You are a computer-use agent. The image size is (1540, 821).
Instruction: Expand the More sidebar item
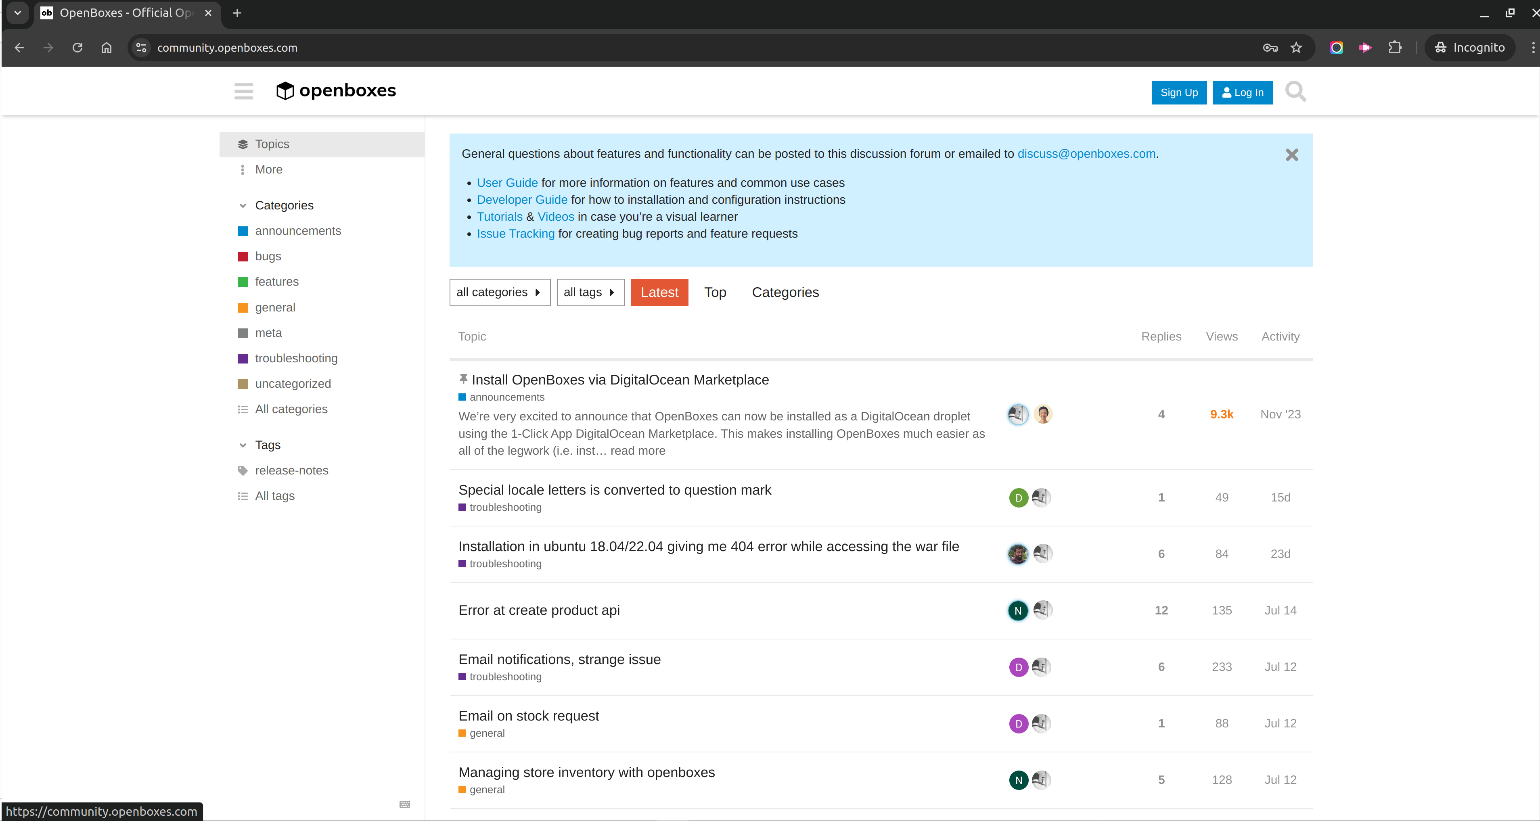pyautogui.click(x=268, y=170)
